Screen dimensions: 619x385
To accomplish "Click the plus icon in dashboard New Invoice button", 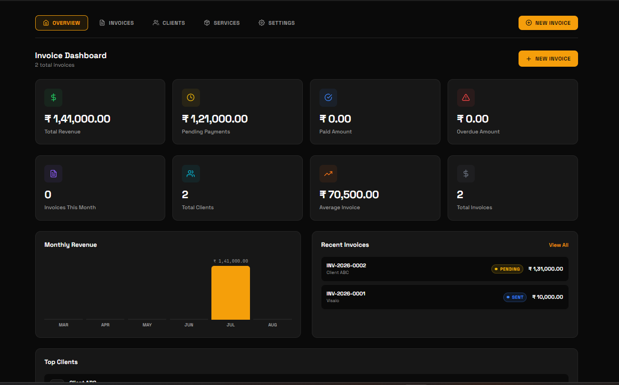I will (529, 59).
